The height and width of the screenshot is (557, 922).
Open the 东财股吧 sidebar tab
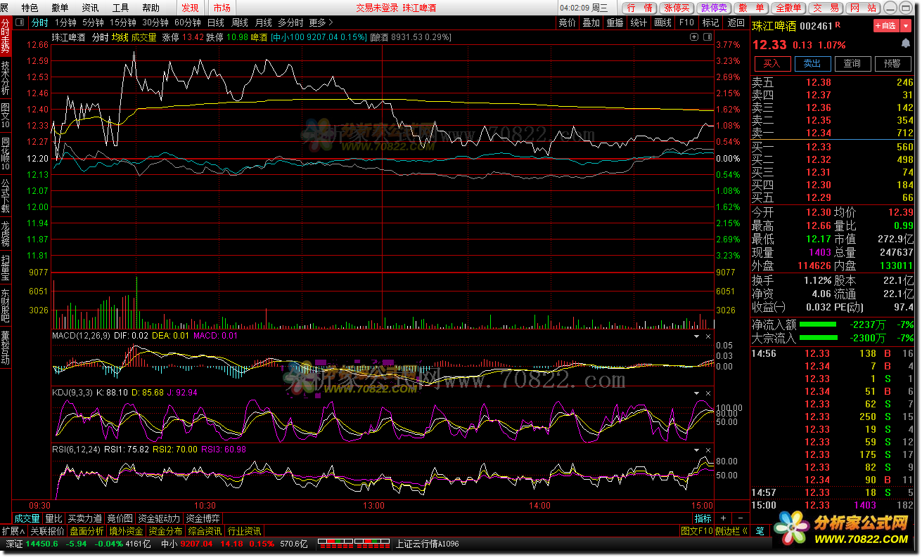(x=6, y=306)
